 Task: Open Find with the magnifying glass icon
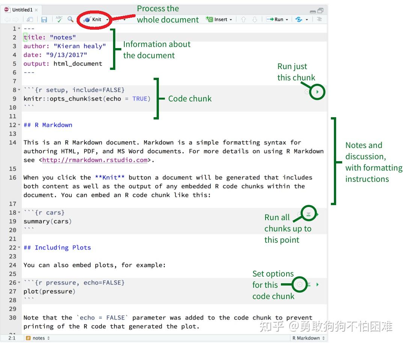coord(70,20)
